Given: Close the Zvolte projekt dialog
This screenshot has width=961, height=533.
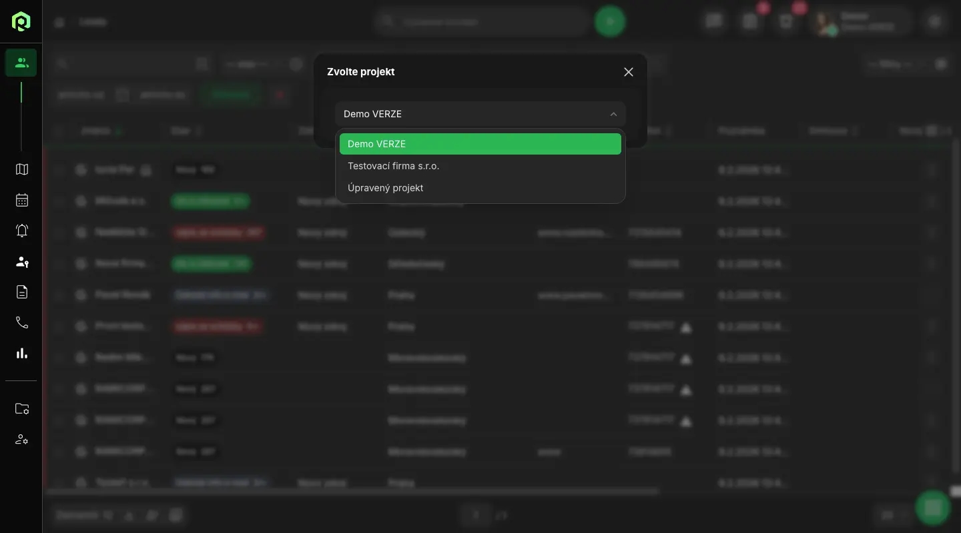Looking at the screenshot, I should [628, 72].
